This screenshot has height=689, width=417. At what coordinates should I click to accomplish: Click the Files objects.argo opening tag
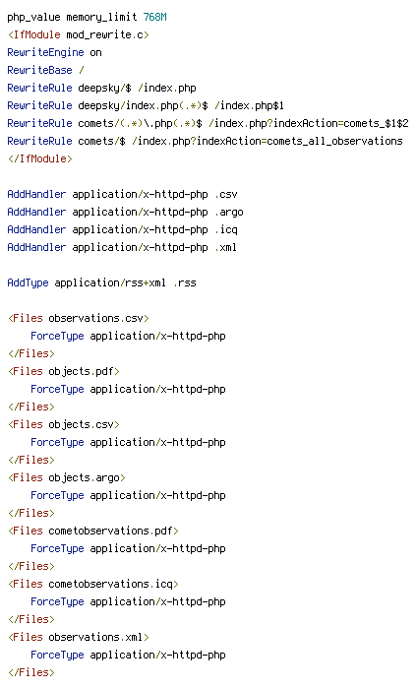tap(67, 477)
